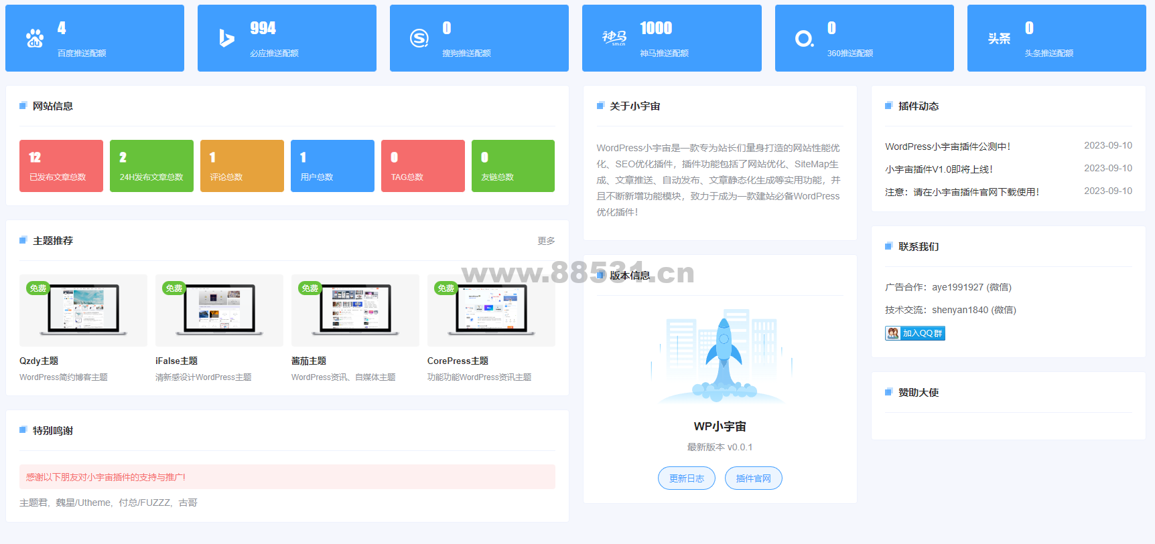This screenshot has width=1155, height=544.
Task: Open news item WordPress小宇宙插件公测中
Action: 947,147
